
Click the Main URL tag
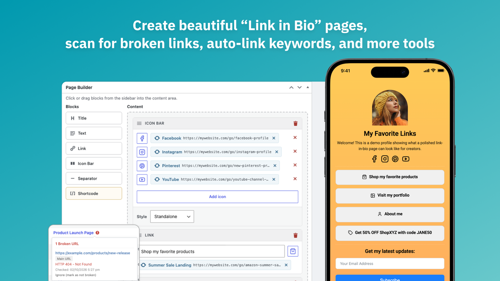64,259
